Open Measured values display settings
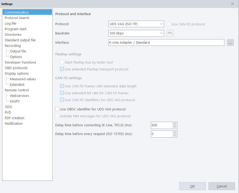 tap(23, 79)
